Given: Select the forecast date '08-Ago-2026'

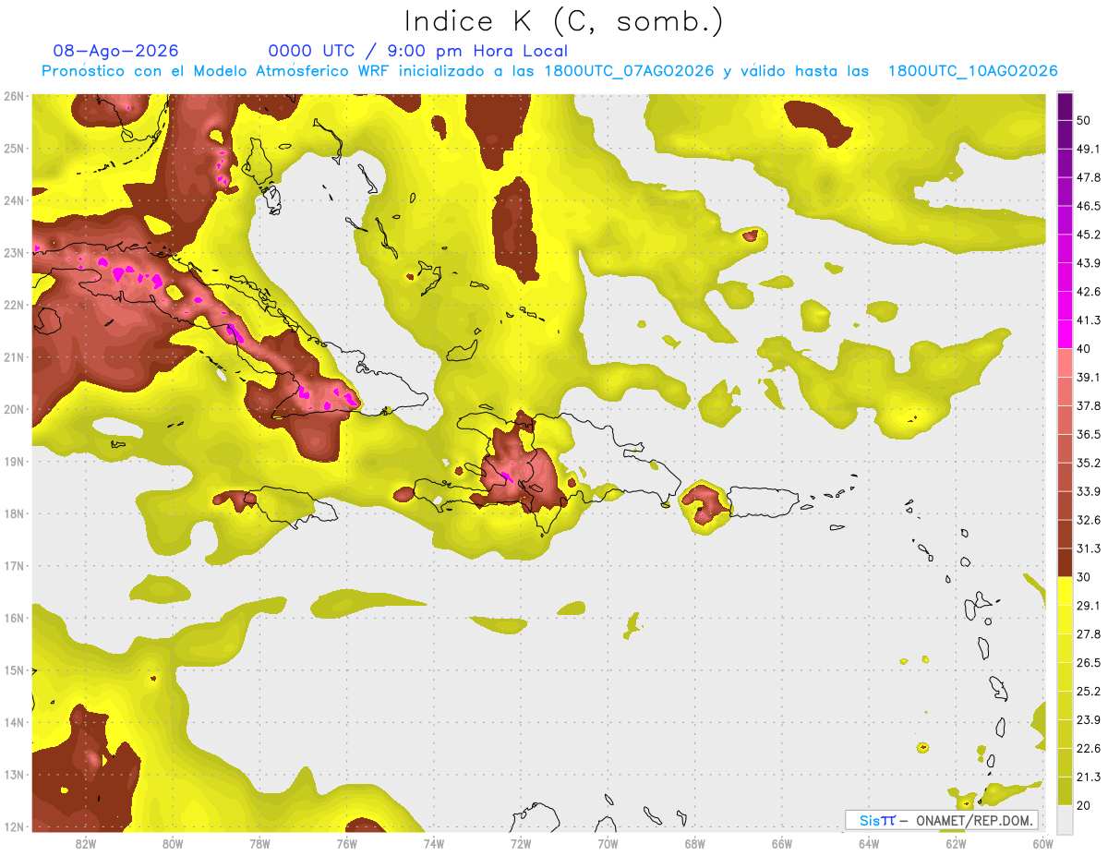Looking at the screenshot, I should coord(116,51).
